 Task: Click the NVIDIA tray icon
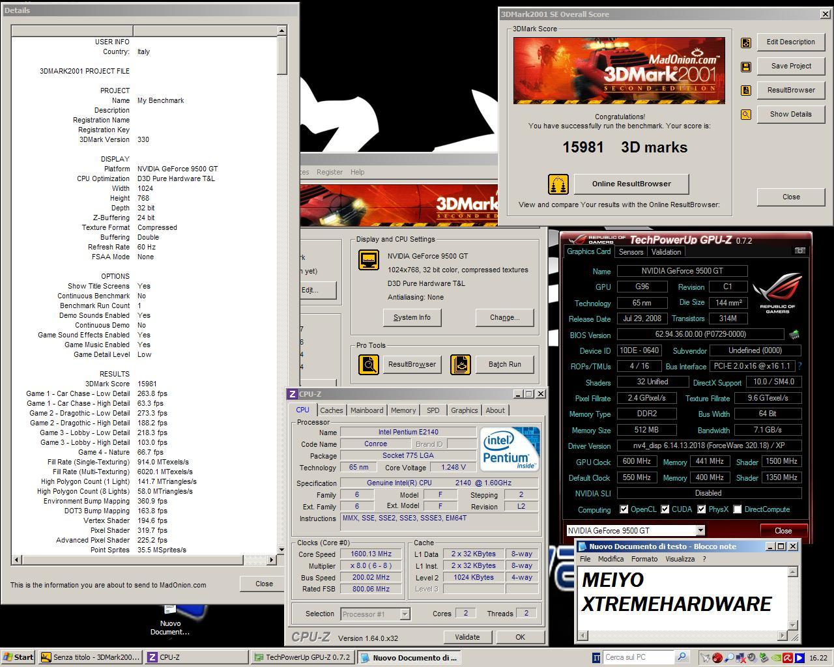click(x=776, y=658)
